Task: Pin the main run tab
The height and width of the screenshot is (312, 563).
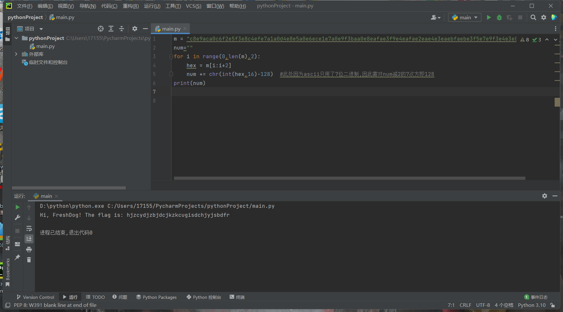Action: (x=17, y=257)
